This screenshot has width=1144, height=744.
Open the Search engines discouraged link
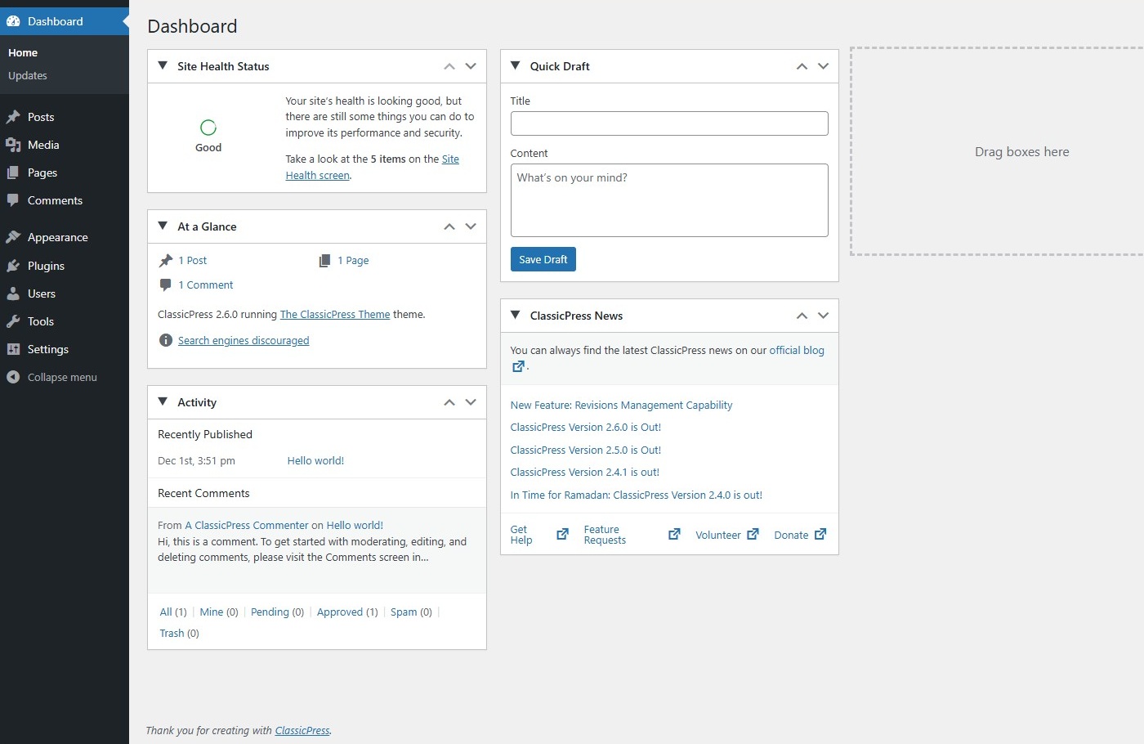244,340
